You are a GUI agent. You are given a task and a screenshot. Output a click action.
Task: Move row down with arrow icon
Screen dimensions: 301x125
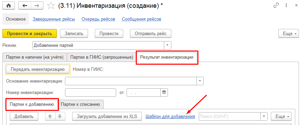[x=60, y=116]
